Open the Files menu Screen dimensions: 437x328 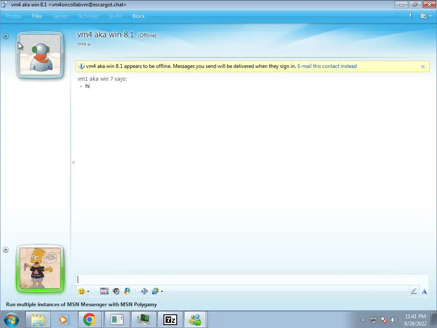(37, 16)
